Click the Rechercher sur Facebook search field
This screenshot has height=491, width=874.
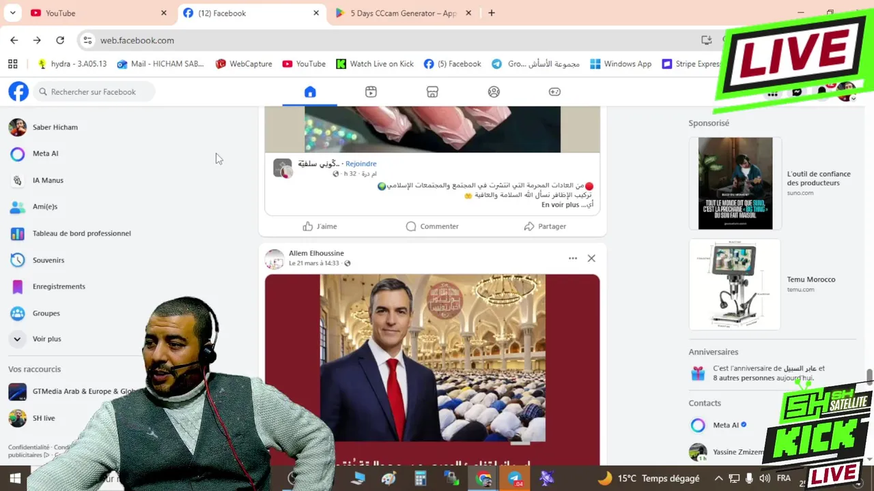[94, 91]
